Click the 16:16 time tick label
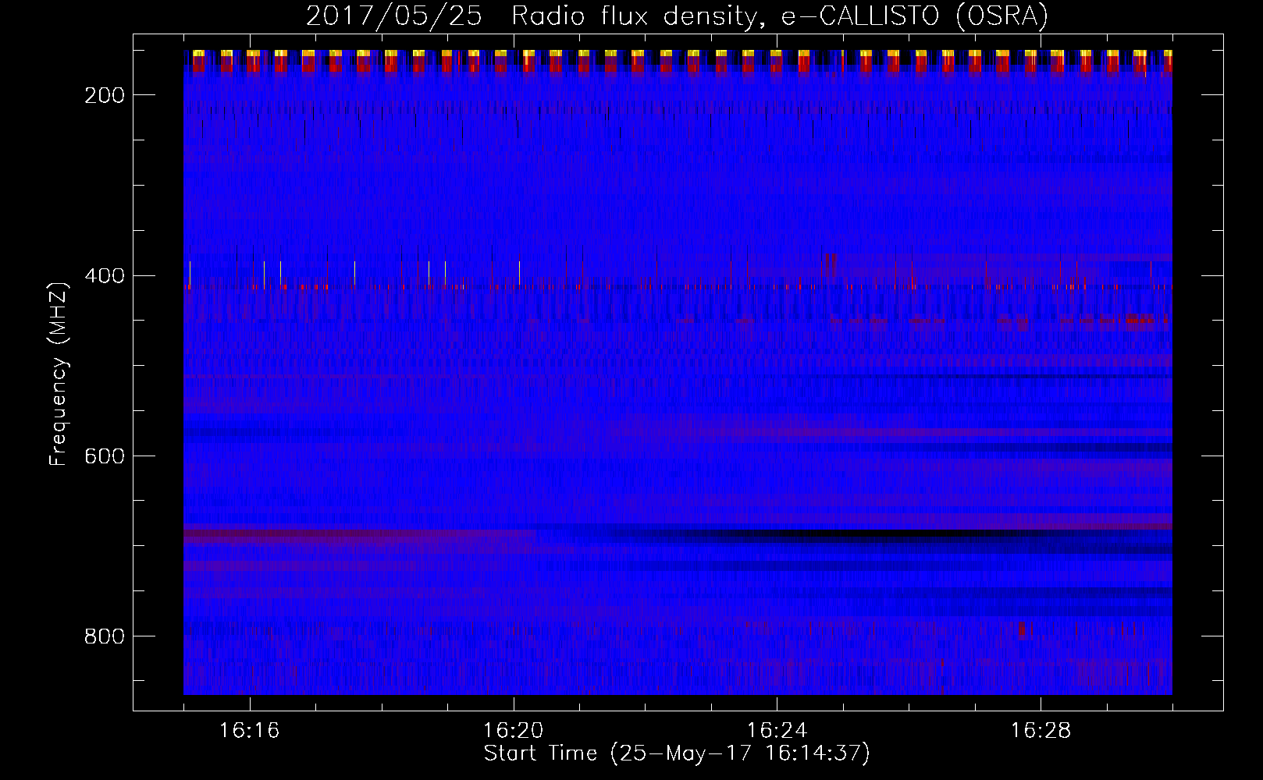The width and height of the screenshot is (1263, 780). pos(250,731)
